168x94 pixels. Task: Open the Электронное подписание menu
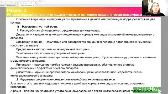pos(24,3)
